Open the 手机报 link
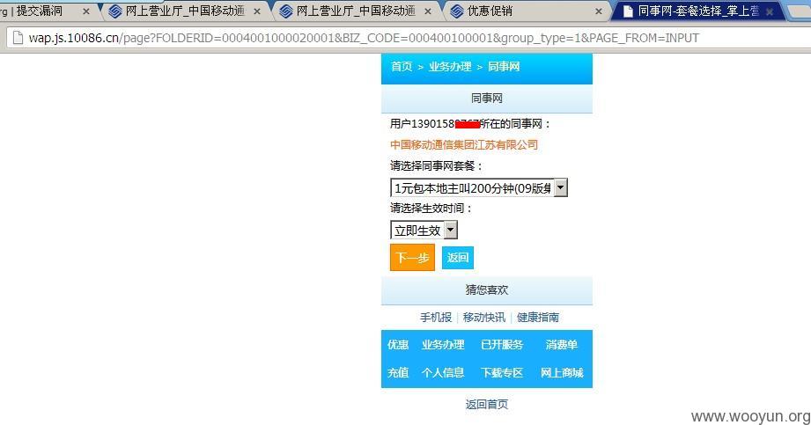The width and height of the screenshot is (811, 425). (436, 318)
